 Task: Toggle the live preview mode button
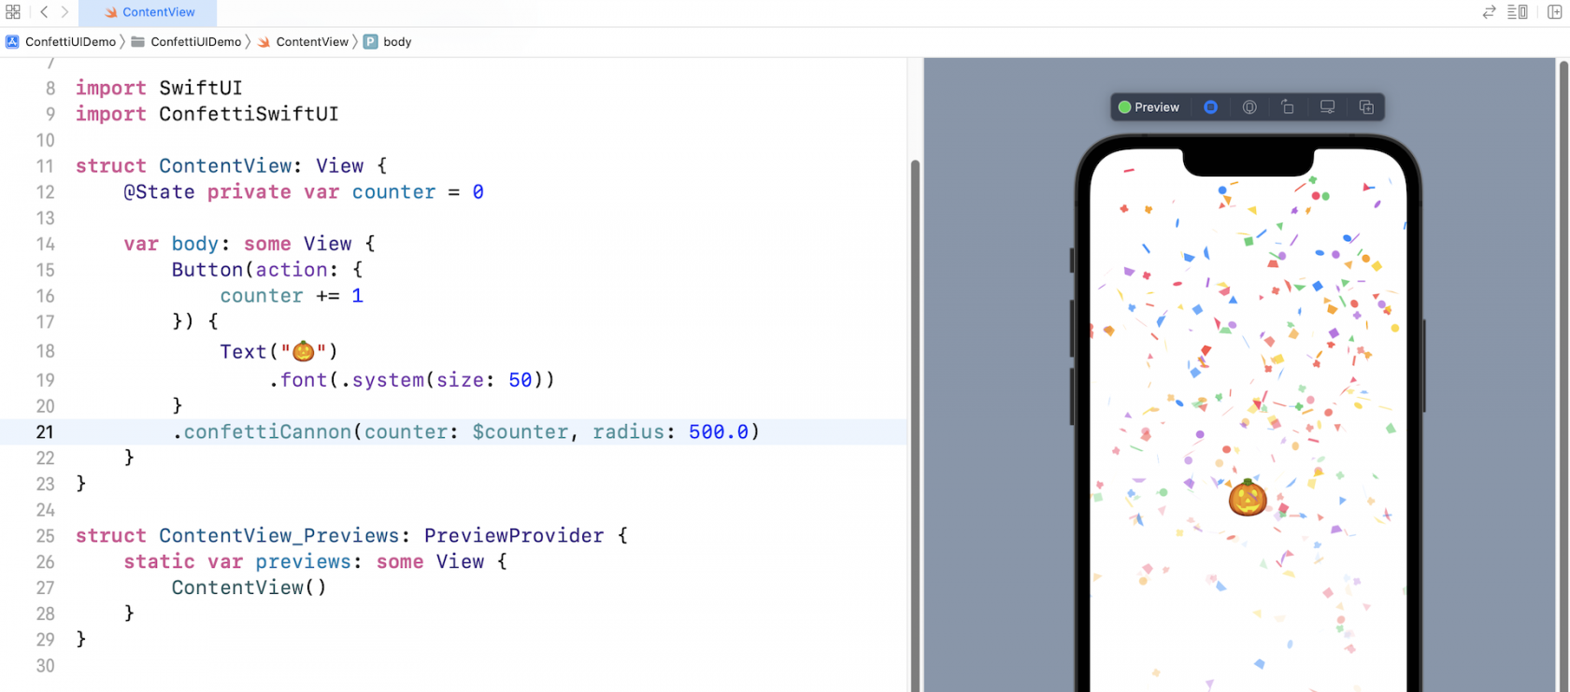[x=1210, y=107]
